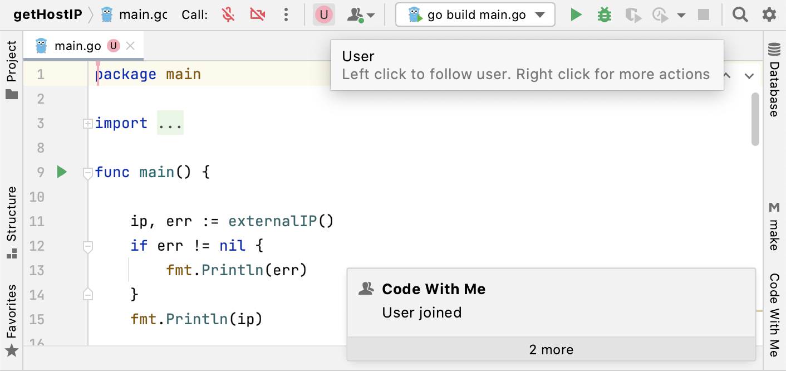Open IDE settings gear icon
Viewport: 786px width, 371px height.
pos(769,15)
